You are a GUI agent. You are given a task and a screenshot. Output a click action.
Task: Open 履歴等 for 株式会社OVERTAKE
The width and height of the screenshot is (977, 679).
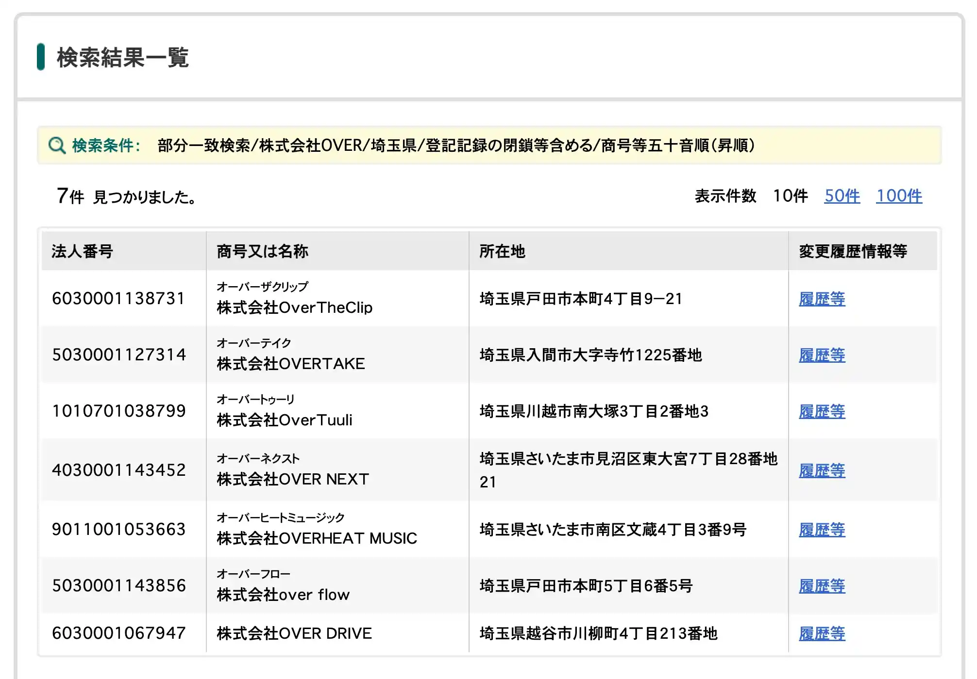[x=822, y=355]
